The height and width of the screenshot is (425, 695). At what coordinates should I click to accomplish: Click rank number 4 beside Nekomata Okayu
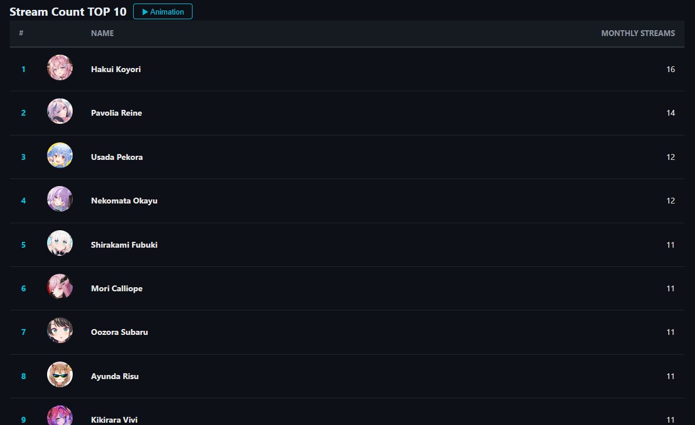pos(23,201)
